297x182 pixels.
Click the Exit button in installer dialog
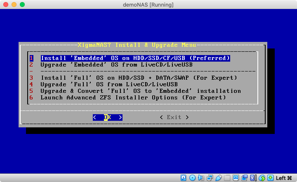174,117
